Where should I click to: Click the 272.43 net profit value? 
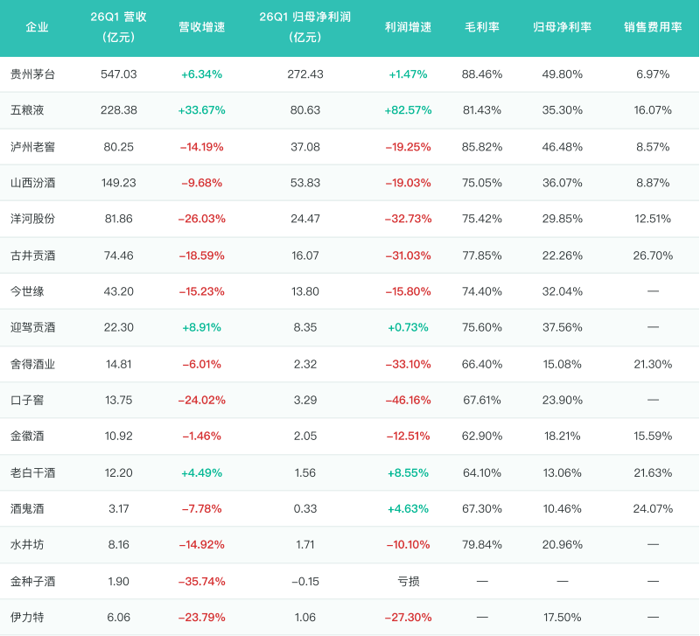[x=305, y=74]
